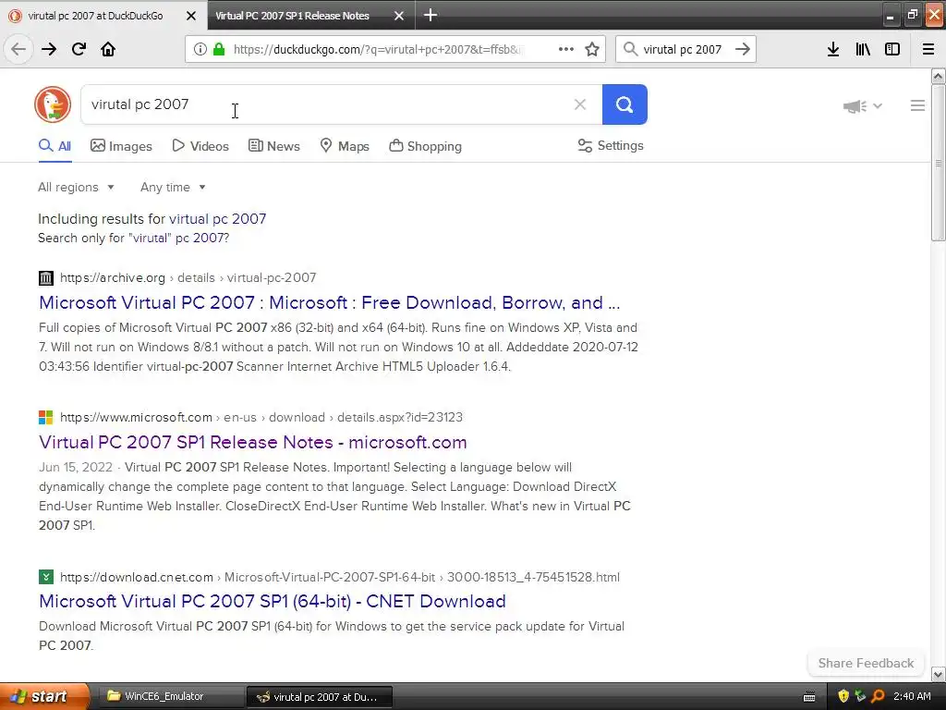The image size is (946, 710).
Task: Click the magnifier in browser search box
Action: [630, 49]
